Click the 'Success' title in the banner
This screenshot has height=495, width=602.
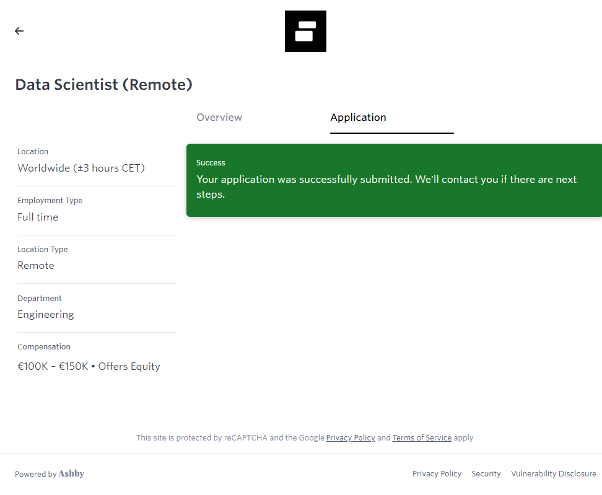click(211, 163)
